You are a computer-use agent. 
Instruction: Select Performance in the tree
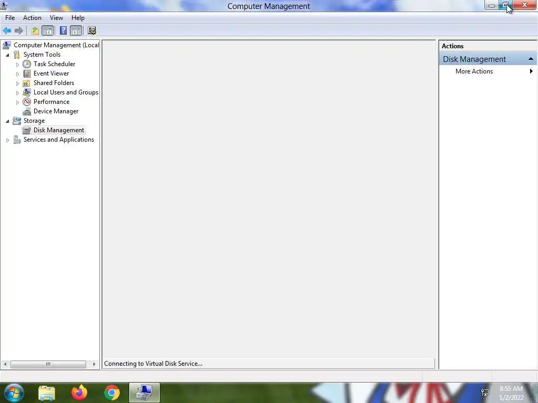[51, 102]
